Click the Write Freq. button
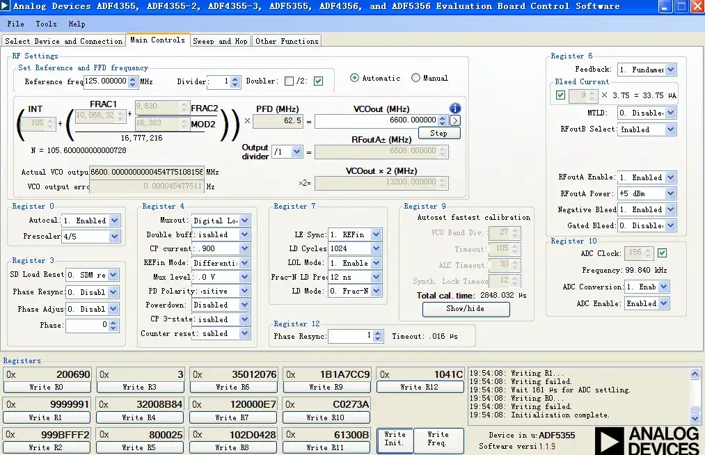The height and width of the screenshot is (455, 705). [x=438, y=439]
